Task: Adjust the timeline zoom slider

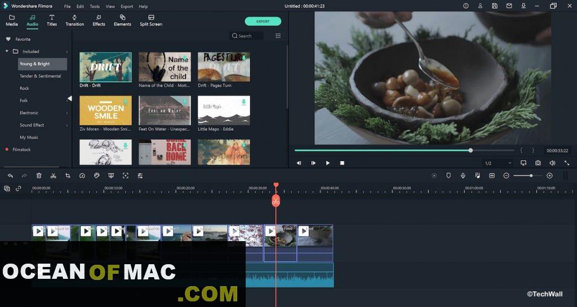Action: 531,176
